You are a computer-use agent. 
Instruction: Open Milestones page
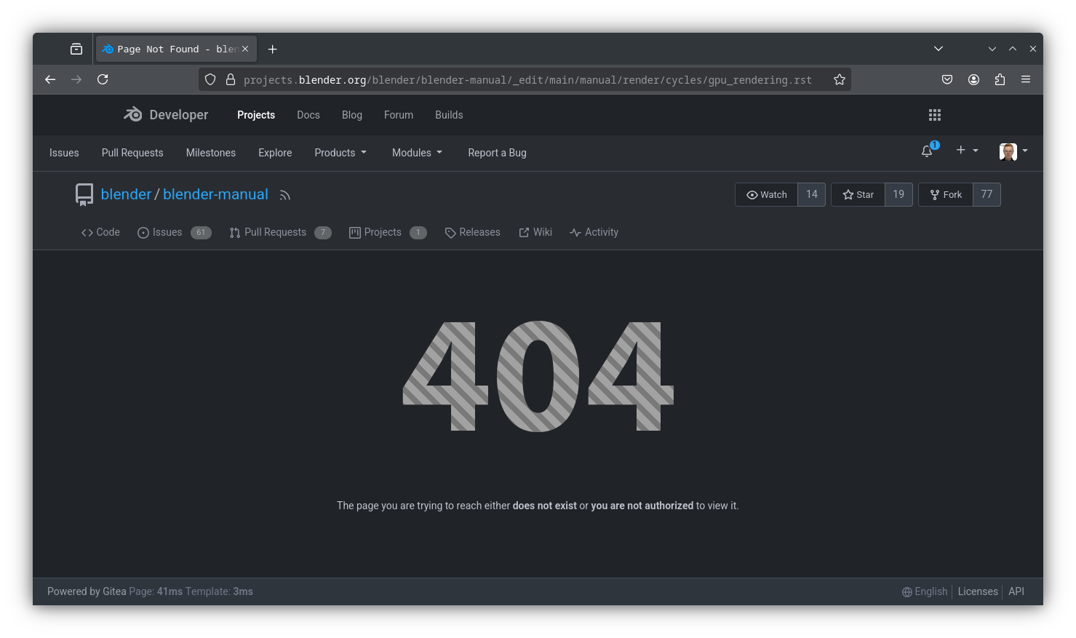pos(211,153)
